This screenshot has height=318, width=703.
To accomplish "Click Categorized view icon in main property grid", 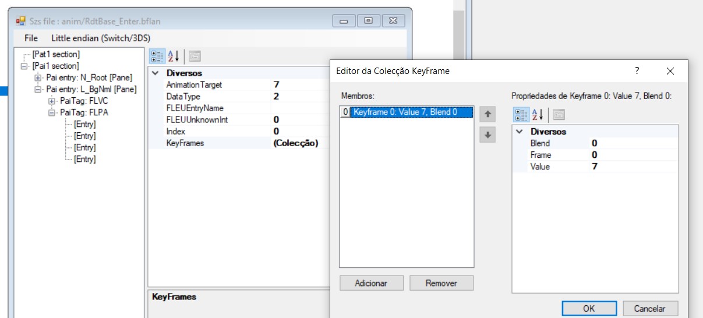I will pyautogui.click(x=157, y=56).
